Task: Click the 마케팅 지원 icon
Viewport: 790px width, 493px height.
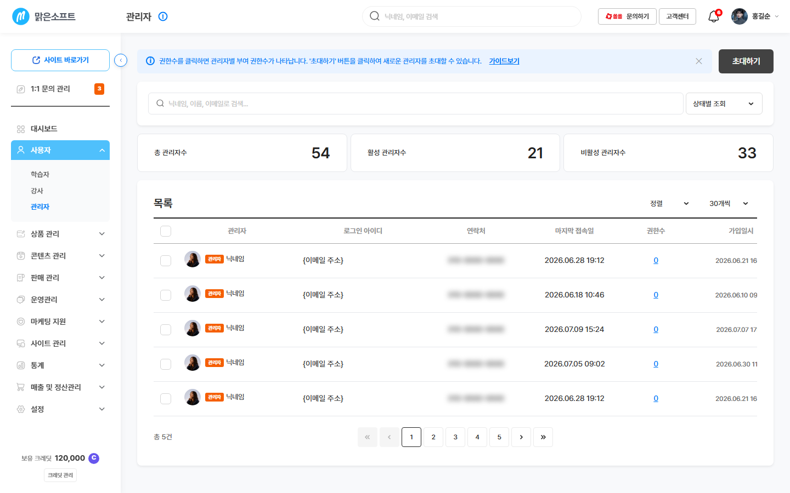Action: coord(21,322)
